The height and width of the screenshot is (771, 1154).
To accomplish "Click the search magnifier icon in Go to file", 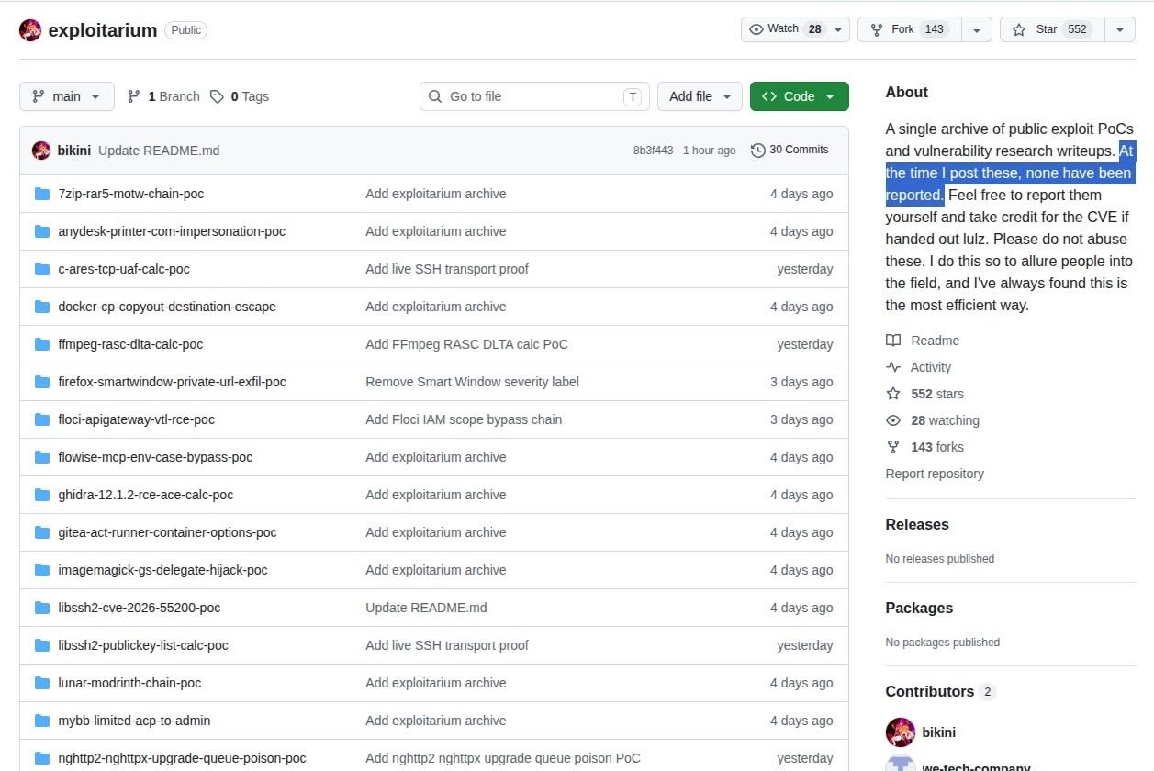I will 435,96.
